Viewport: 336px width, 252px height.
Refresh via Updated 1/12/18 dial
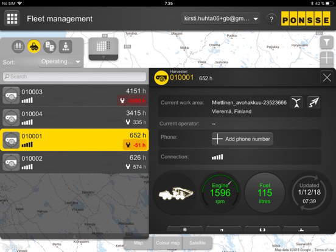[309, 193]
